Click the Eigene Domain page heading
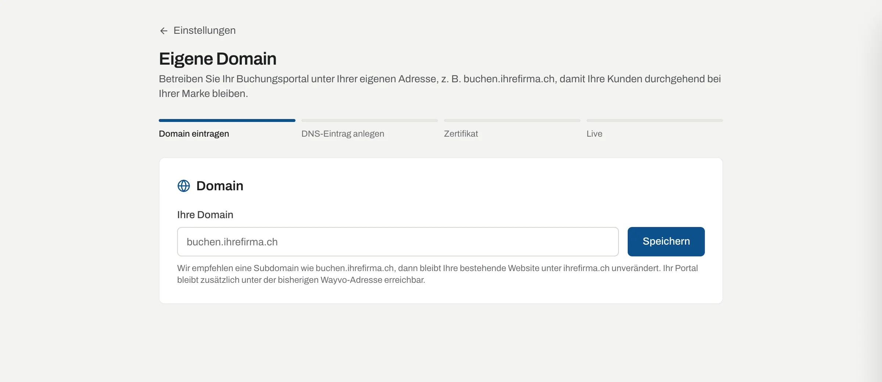The height and width of the screenshot is (382, 882). tap(218, 59)
